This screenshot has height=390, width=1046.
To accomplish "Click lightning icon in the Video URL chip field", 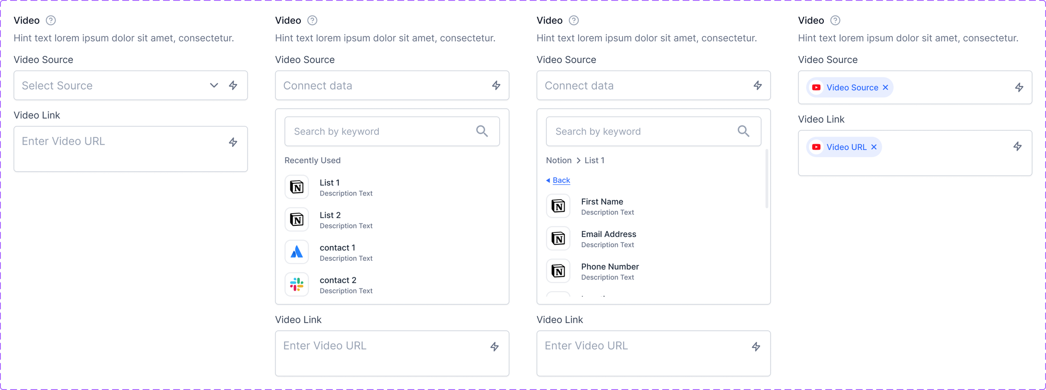I will (x=1018, y=146).
